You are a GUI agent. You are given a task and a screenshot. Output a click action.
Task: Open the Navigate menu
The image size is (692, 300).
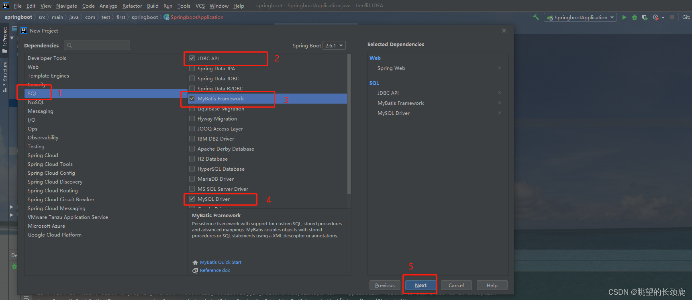pyautogui.click(x=67, y=6)
